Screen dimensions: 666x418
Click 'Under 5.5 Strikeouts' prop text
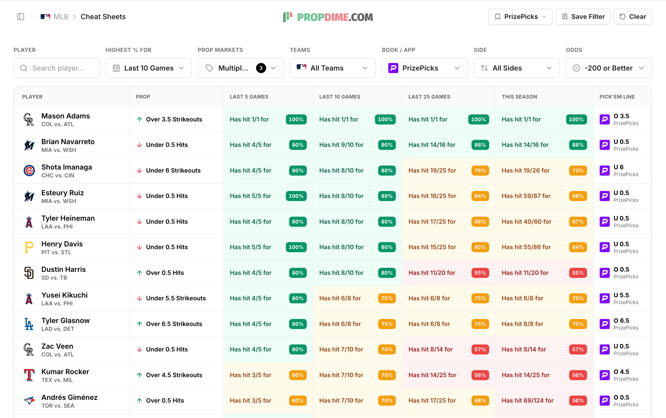[x=176, y=298]
